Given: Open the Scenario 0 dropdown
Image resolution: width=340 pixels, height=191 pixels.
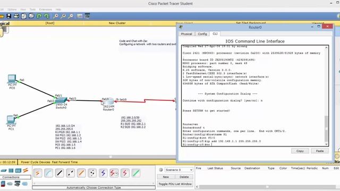Looking at the screenshot, I should click(x=179, y=170).
